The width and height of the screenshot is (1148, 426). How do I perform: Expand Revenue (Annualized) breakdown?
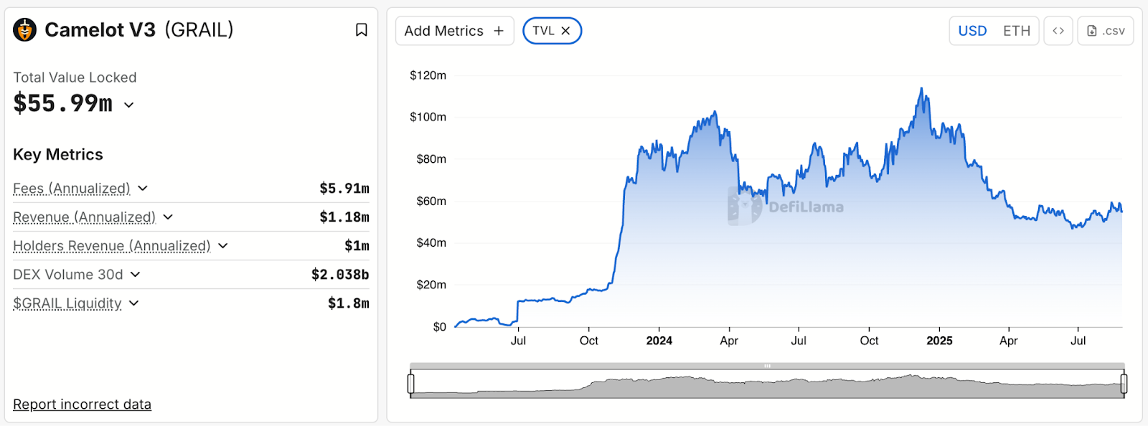168,217
